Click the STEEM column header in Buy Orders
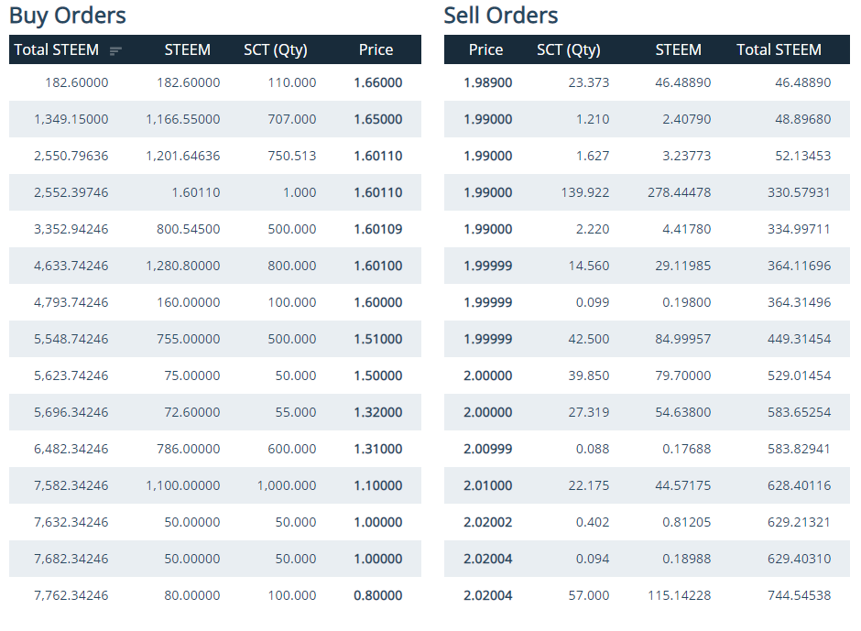Screen dimensions: 861x631 [187, 49]
